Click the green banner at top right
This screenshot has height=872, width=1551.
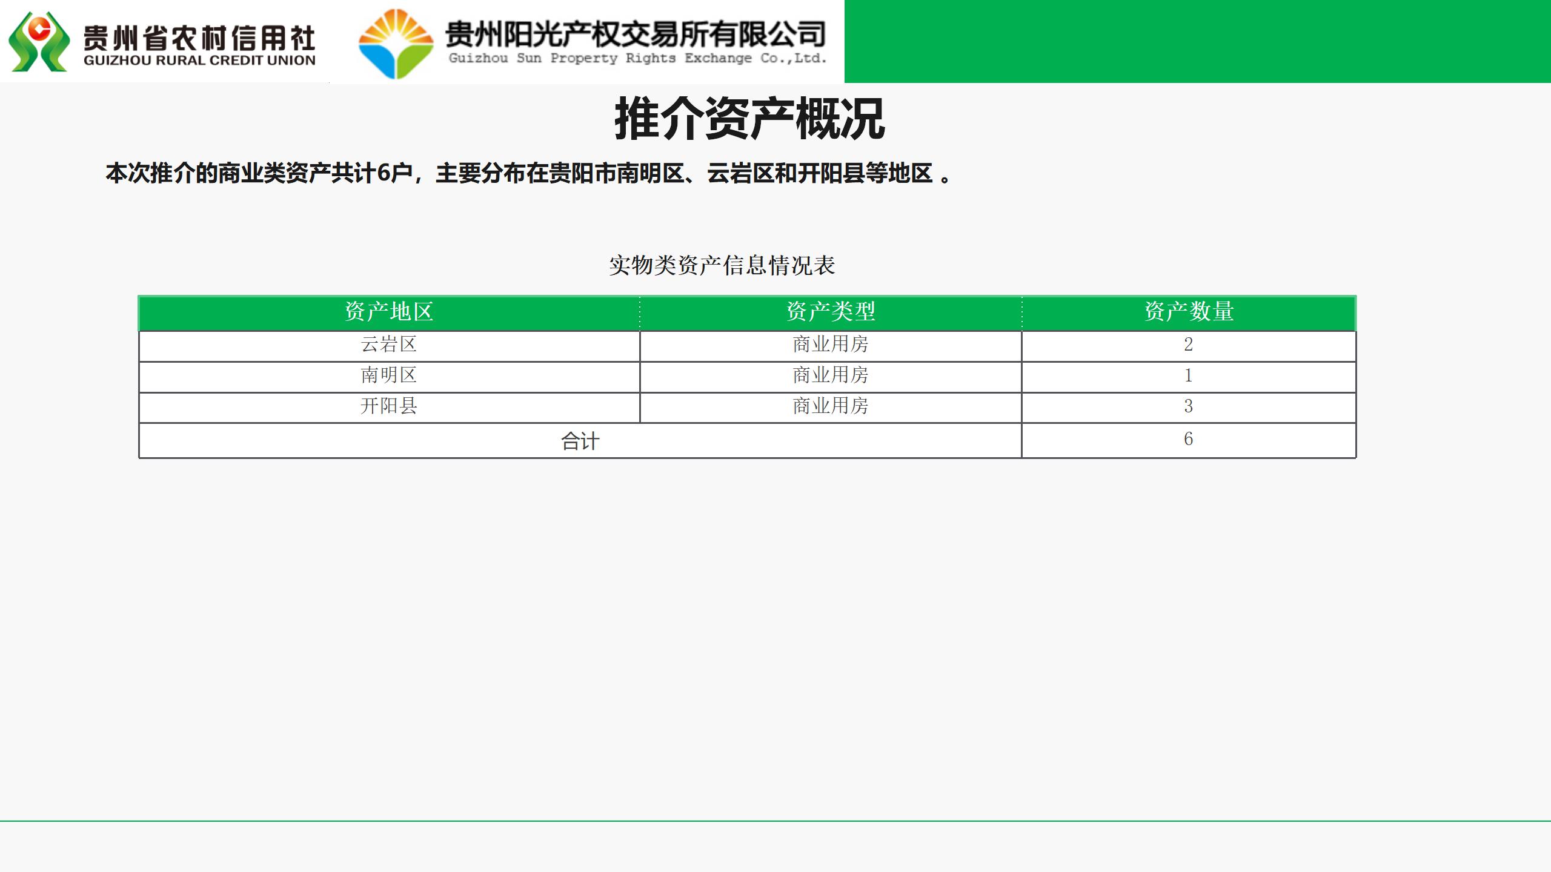[1197, 41]
